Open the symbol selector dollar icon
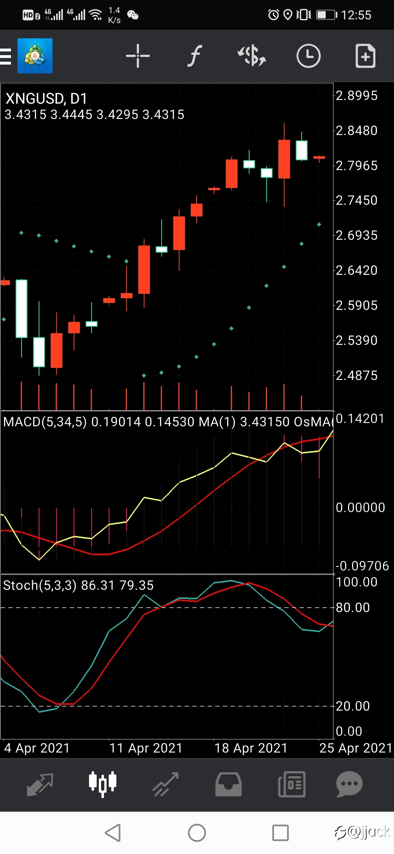394x854 pixels. (252, 56)
